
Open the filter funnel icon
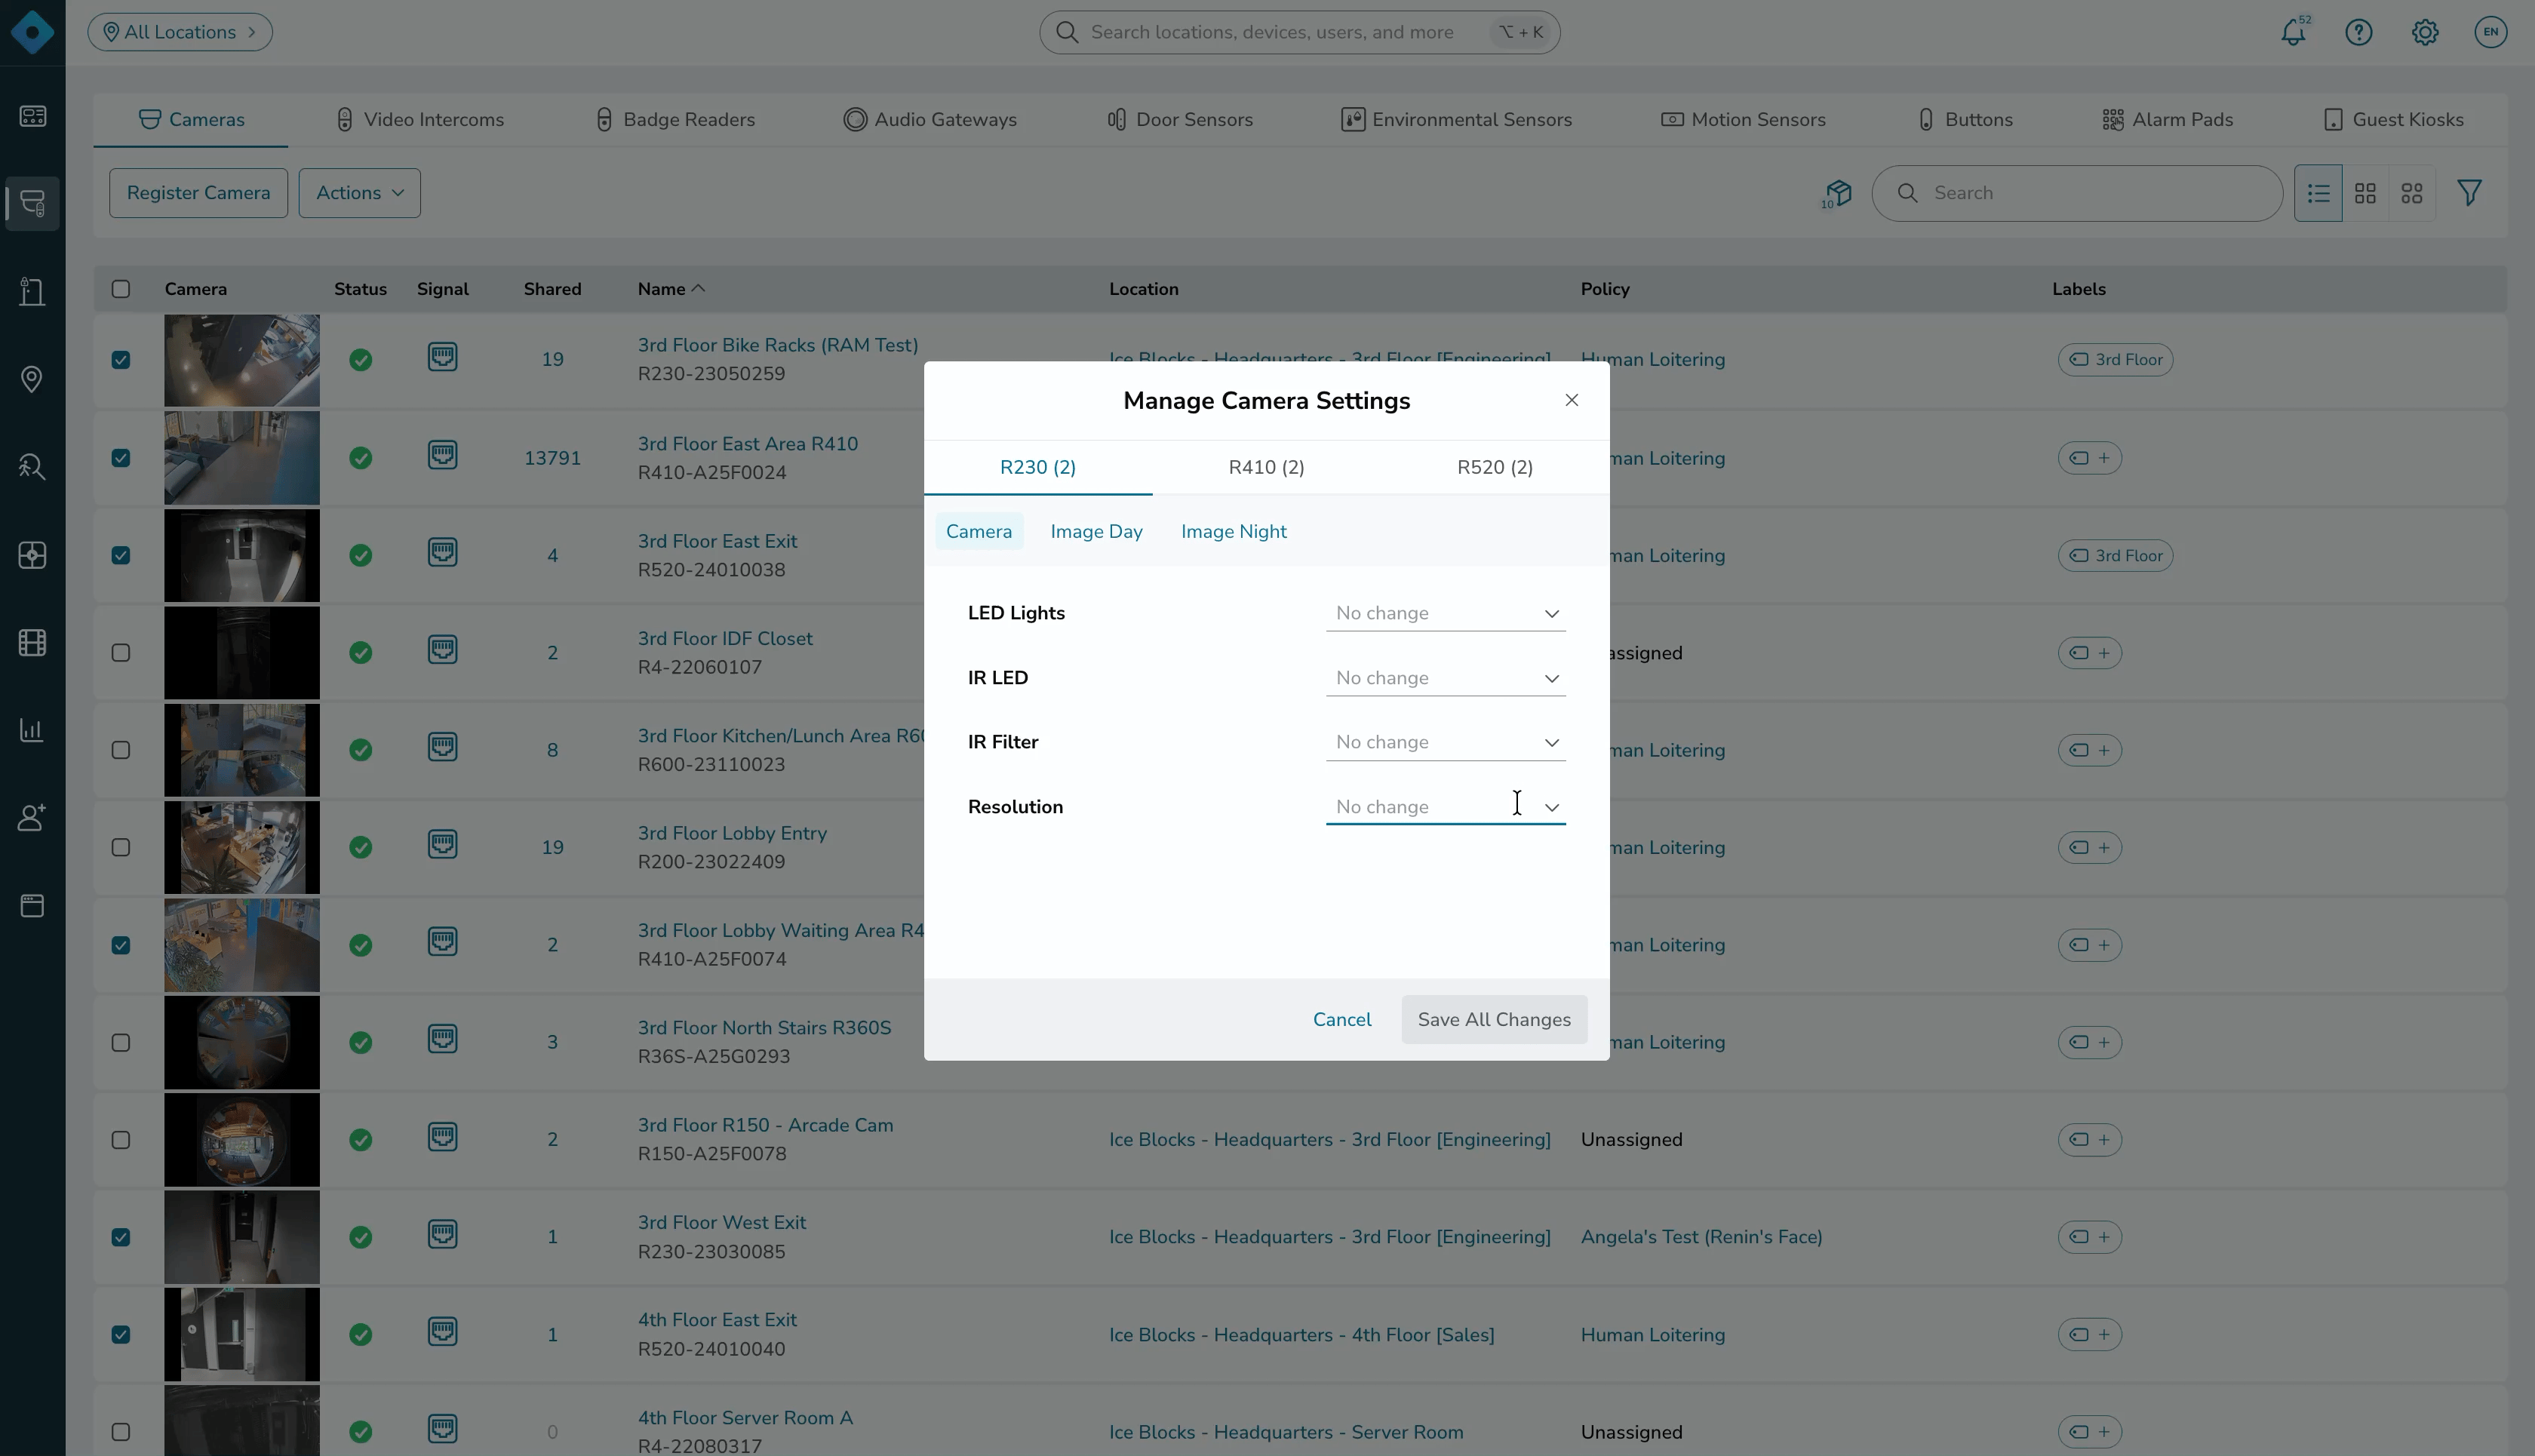2469,193
